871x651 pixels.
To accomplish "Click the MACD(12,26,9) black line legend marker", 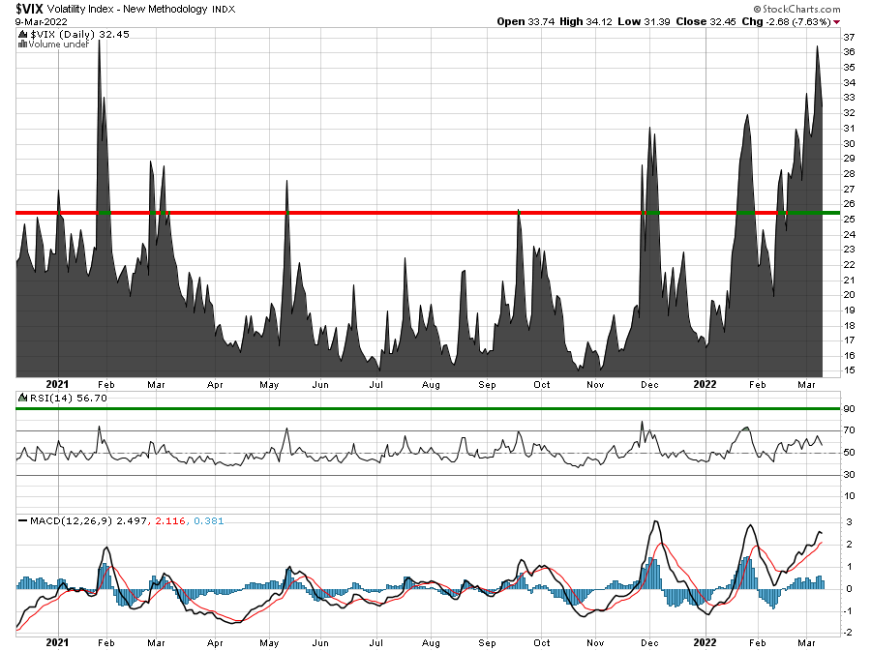I will pos(22,520).
